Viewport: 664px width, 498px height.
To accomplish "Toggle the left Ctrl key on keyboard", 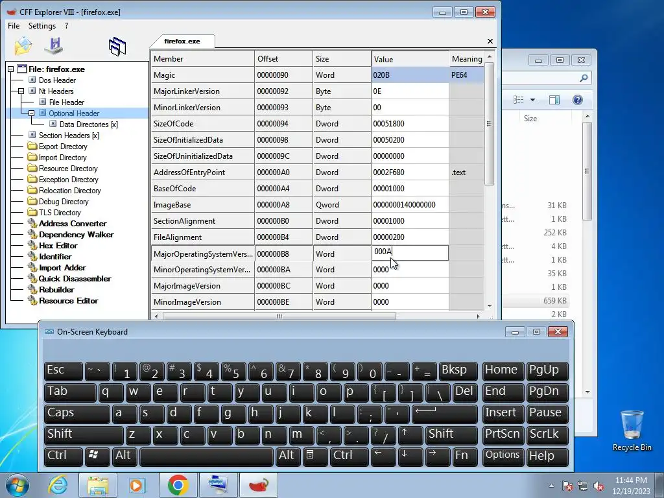I will (64, 456).
